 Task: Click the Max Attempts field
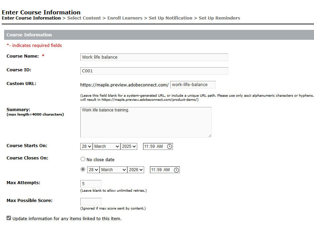click(91, 184)
